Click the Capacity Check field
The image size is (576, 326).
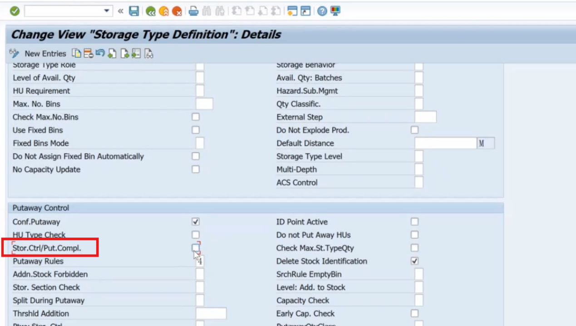pos(419,300)
